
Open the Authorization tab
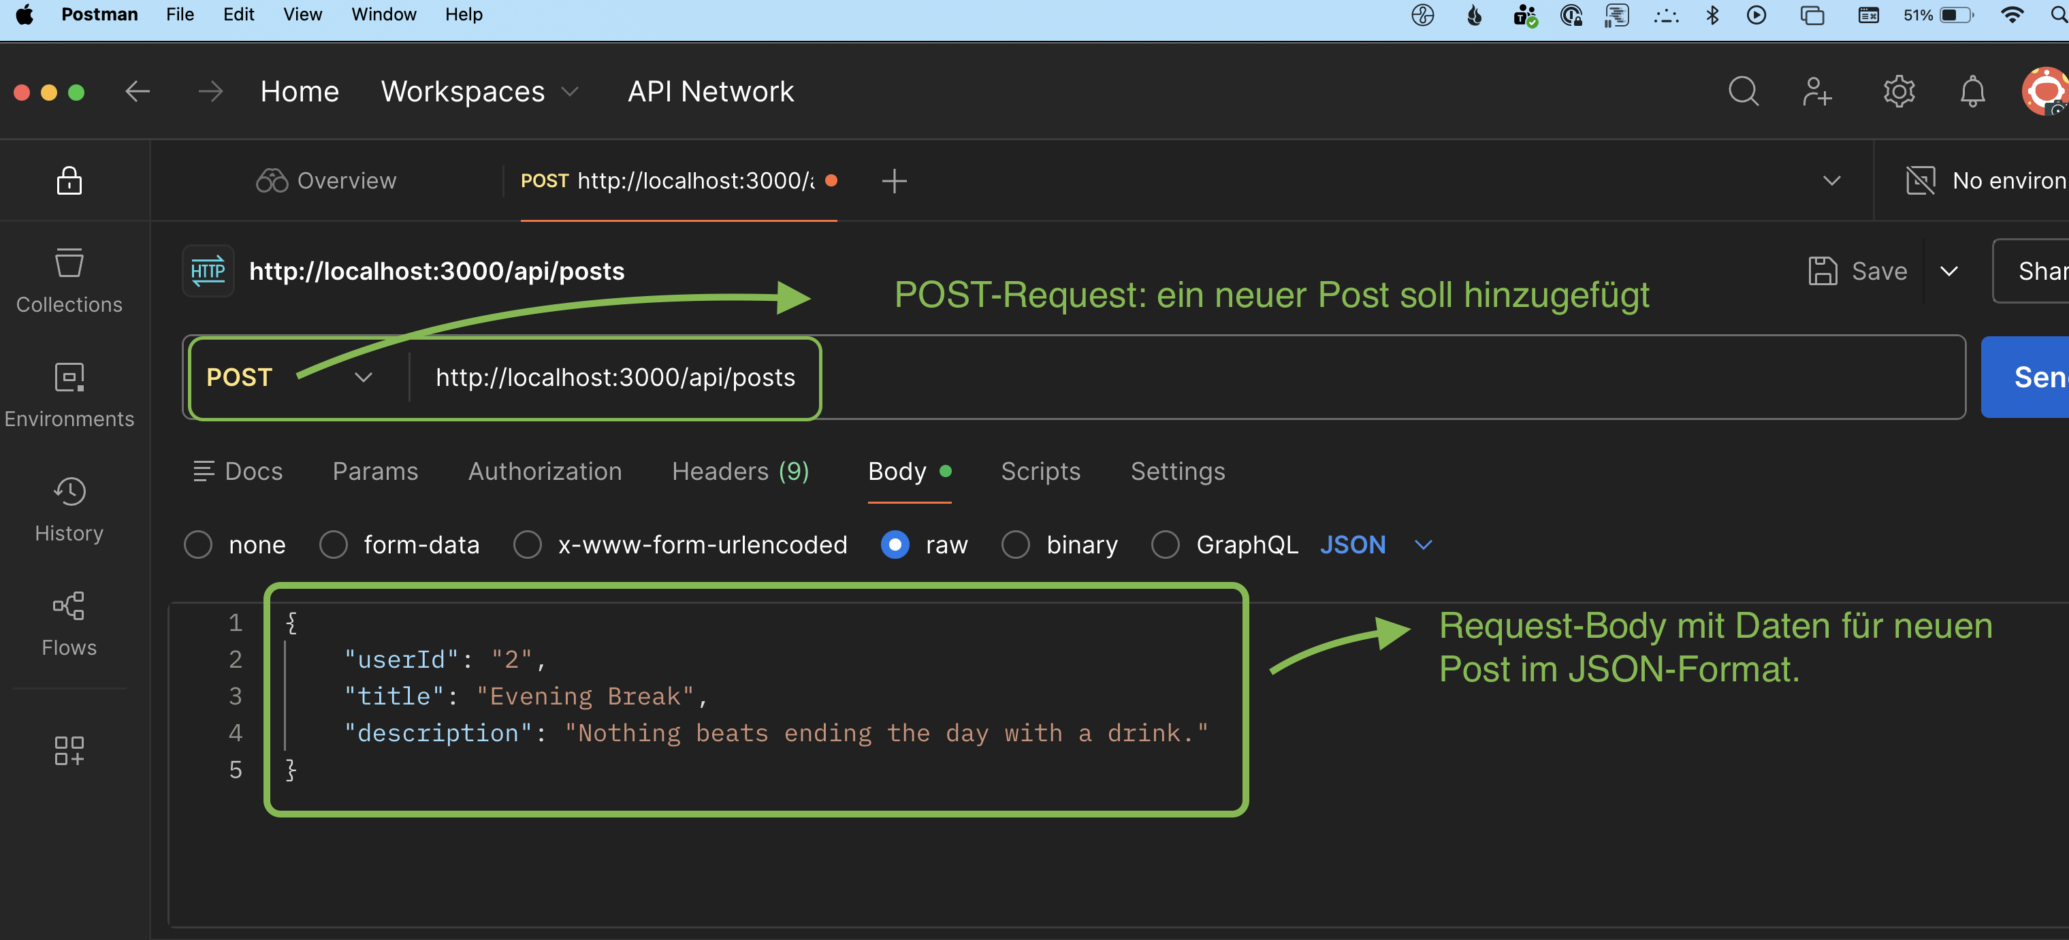(x=545, y=471)
